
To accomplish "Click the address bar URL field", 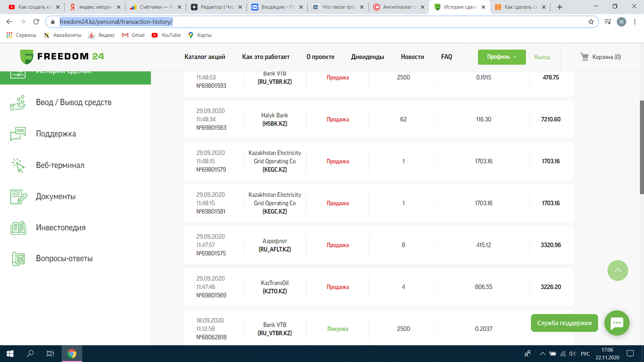I will 322,21.
